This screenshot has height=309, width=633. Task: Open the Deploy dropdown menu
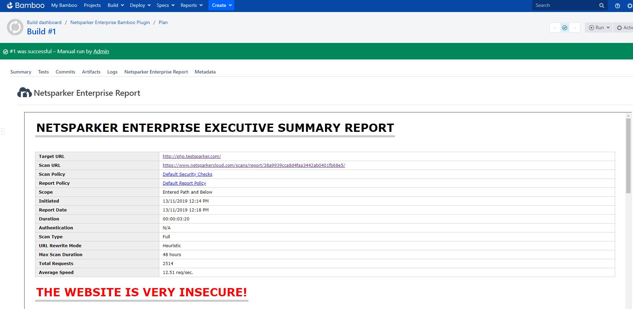tap(140, 5)
